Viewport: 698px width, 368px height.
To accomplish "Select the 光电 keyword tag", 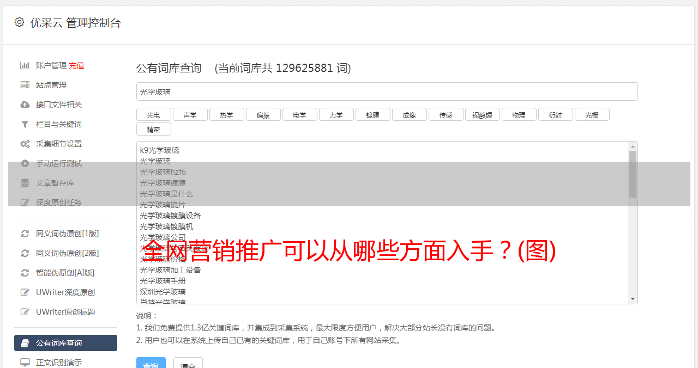I will [x=153, y=115].
